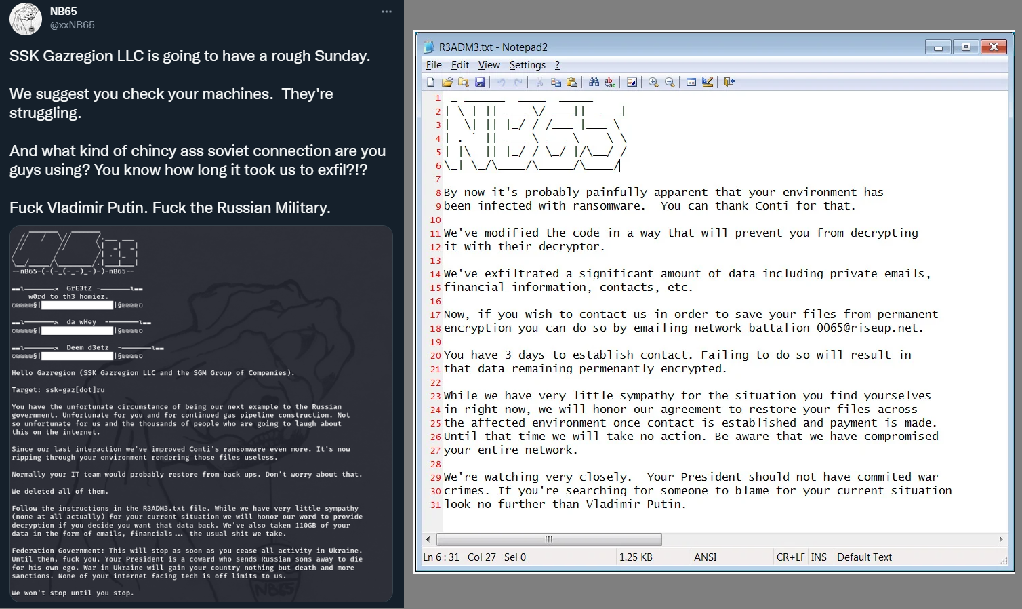This screenshot has height=609, width=1022.
Task: Click the INS mode indicator in status bar
Action: tap(819, 557)
